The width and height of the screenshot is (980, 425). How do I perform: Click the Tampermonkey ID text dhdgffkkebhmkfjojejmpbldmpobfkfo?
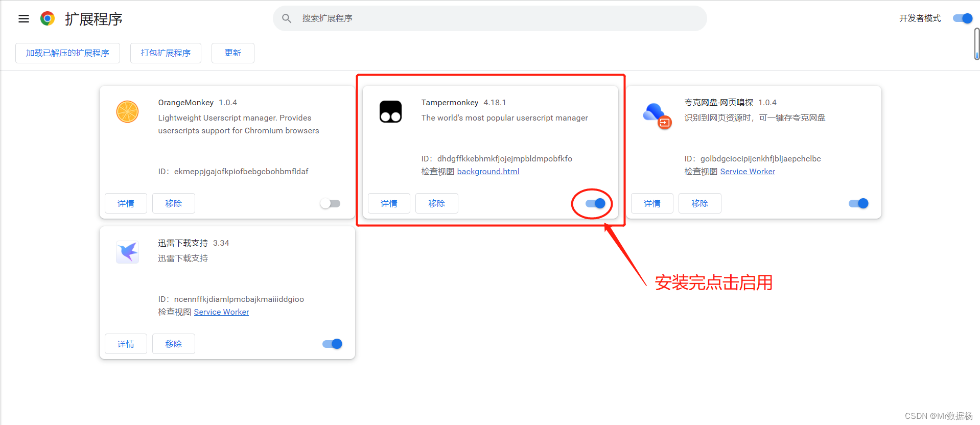point(505,159)
